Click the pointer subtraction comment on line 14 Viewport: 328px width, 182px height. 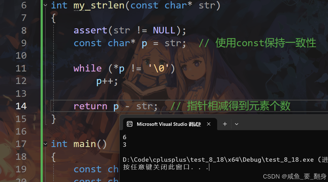[x=230, y=106]
